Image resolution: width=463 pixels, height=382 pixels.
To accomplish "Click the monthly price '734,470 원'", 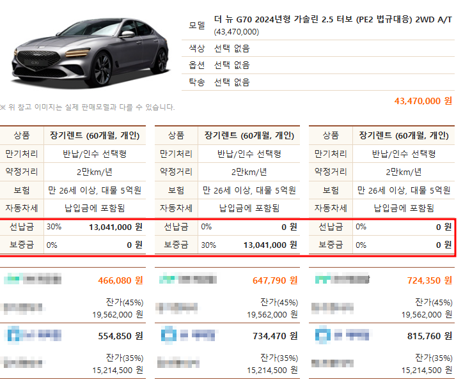I will [x=275, y=336].
